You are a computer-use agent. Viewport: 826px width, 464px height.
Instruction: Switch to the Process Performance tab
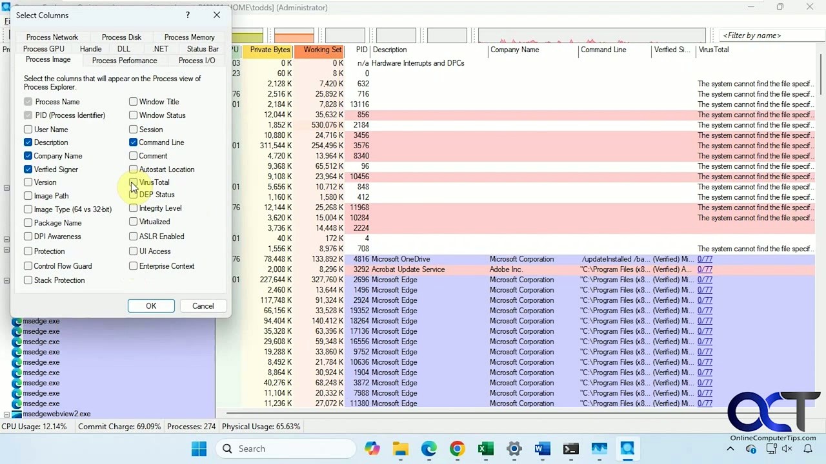pyautogui.click(x=124, y=60)
